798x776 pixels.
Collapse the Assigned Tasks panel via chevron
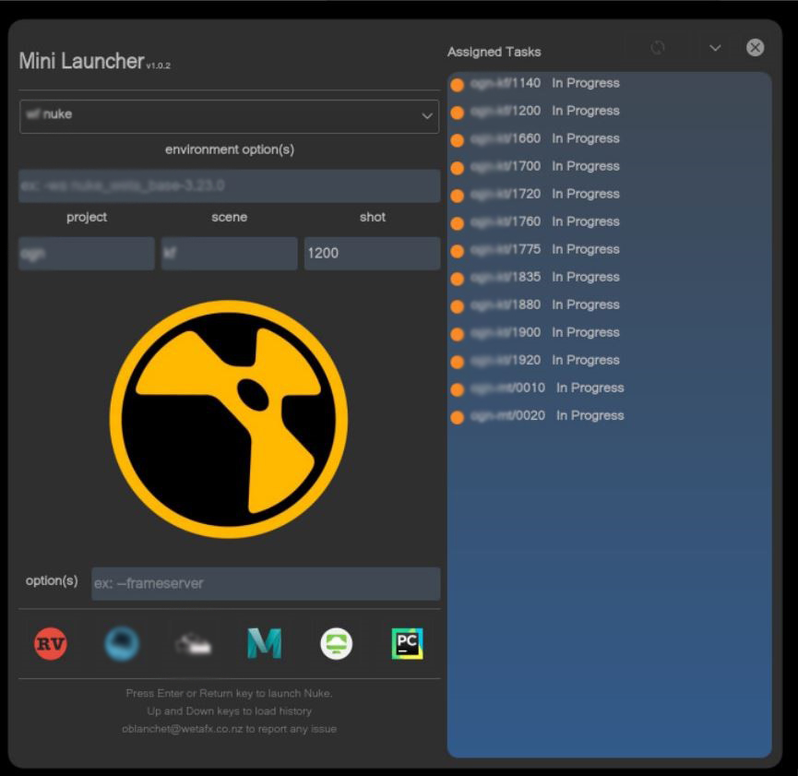714,47
